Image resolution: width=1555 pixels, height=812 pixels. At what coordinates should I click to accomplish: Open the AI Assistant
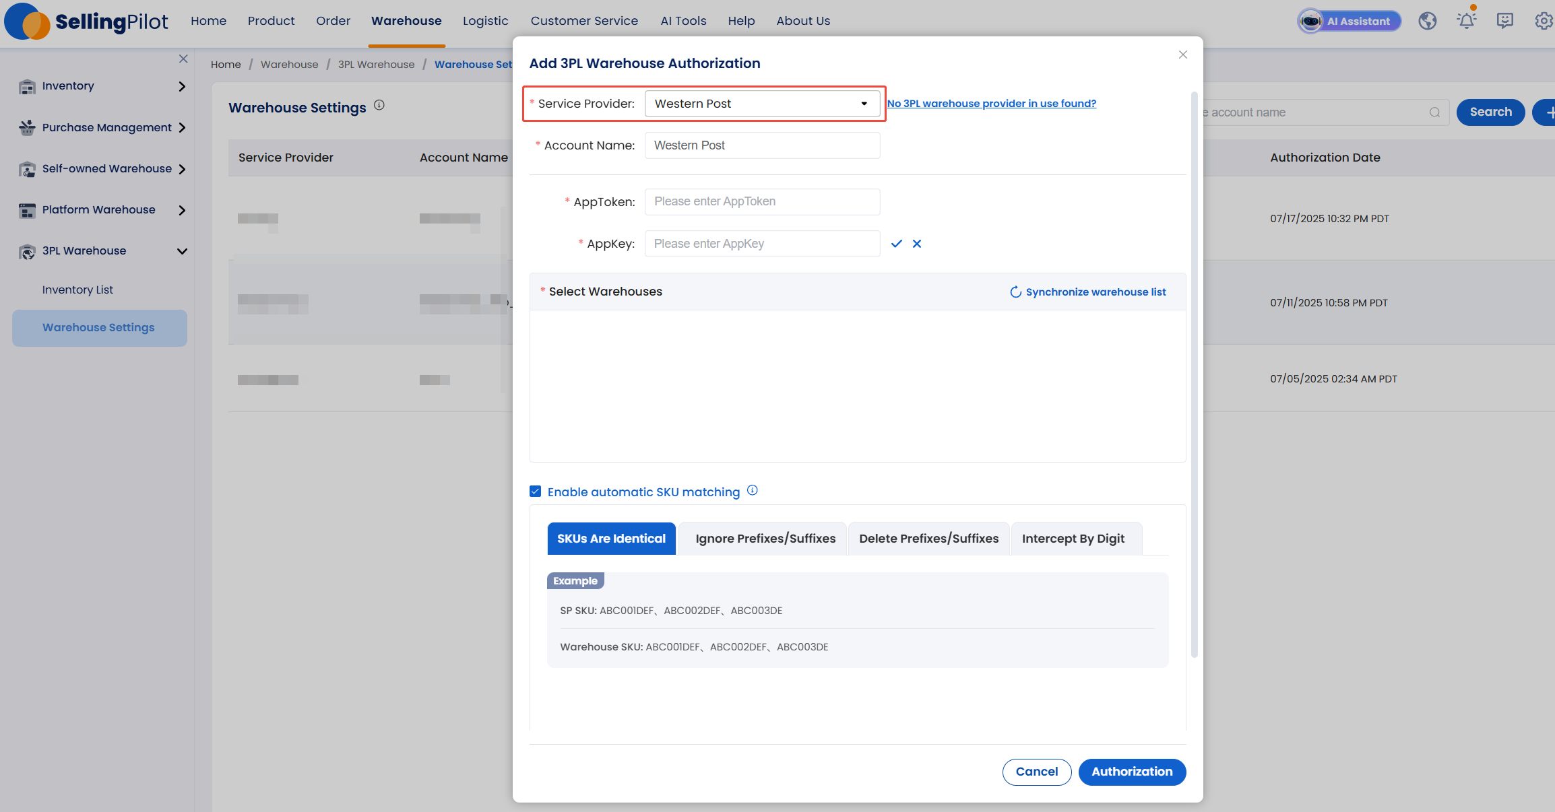coord(1350,21)
